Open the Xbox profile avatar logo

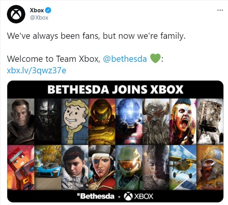pos(16,14)
